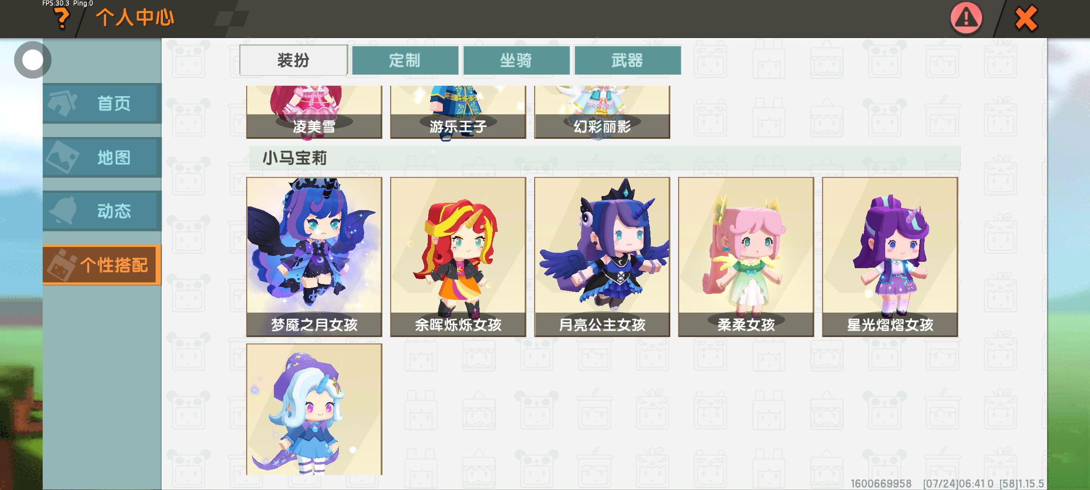Open the red warning alert icon
Screen dimensions: 1090x490
tap(966, 18)
